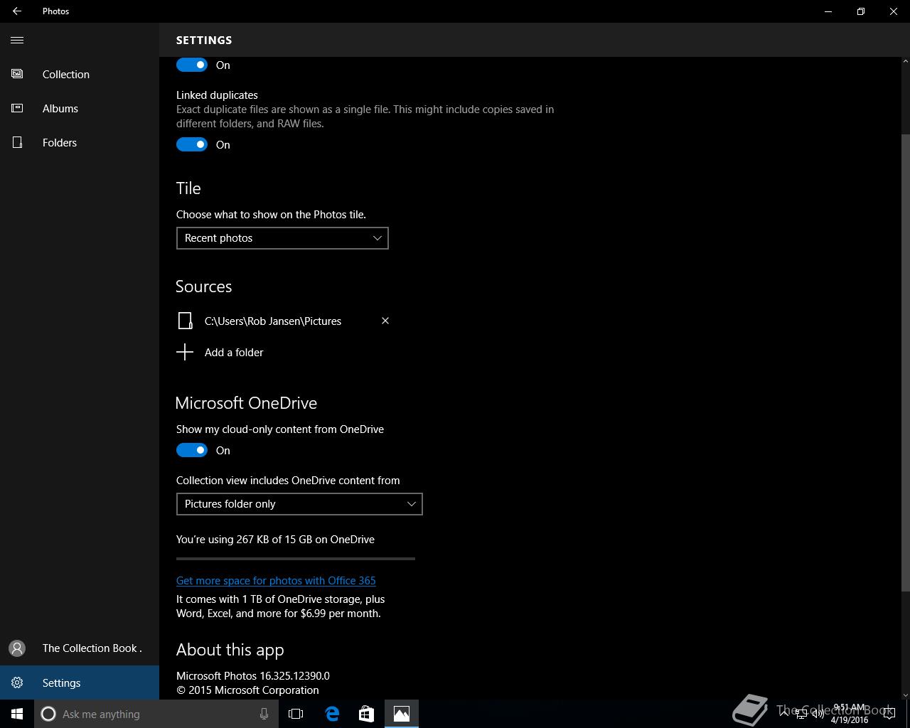Open the Action Center notifications icon
The height and width of the screenshot is (728, 910).
[889, 714]
